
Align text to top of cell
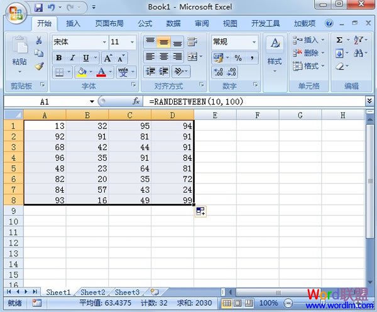point(151,41)
